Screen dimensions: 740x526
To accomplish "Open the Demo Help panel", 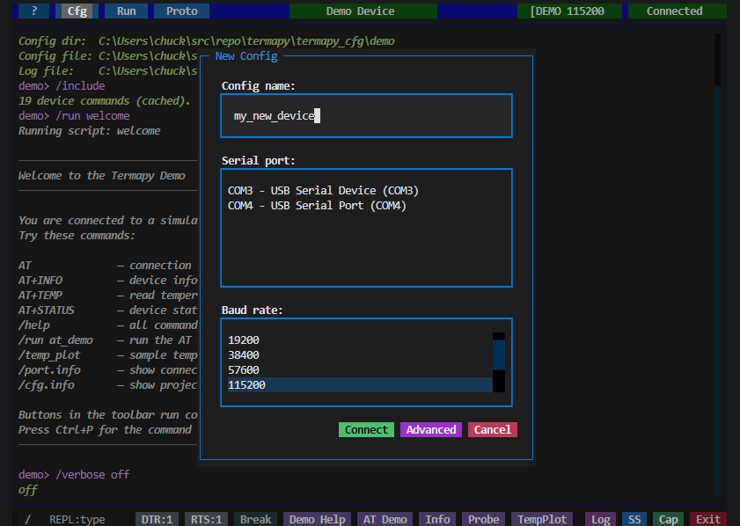I will [x=316, y=519].
